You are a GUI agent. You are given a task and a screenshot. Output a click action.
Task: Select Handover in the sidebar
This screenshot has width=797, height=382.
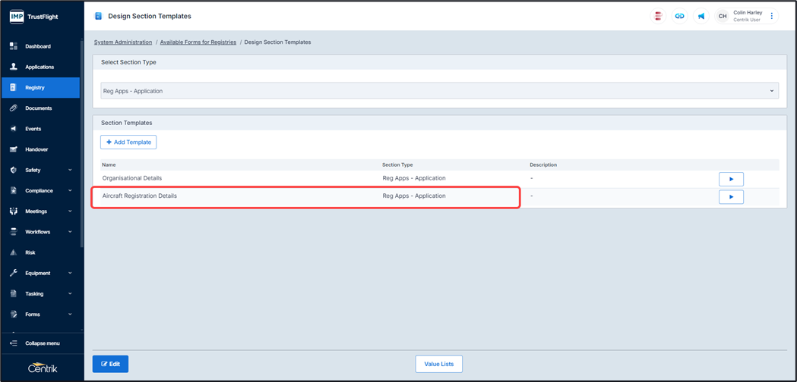[x=36, y=149]
